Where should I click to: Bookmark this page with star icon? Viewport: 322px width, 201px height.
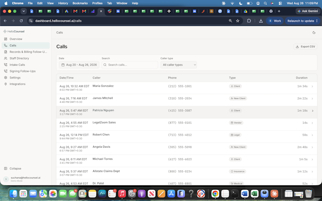(x=237, y=21)
